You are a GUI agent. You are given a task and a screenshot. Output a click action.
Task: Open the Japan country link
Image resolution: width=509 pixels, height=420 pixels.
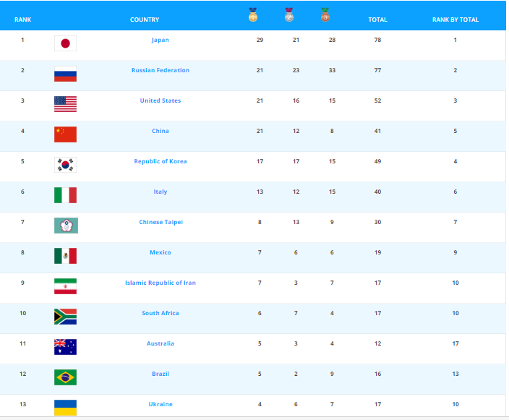pyautogui.click(x=161, y=40)
